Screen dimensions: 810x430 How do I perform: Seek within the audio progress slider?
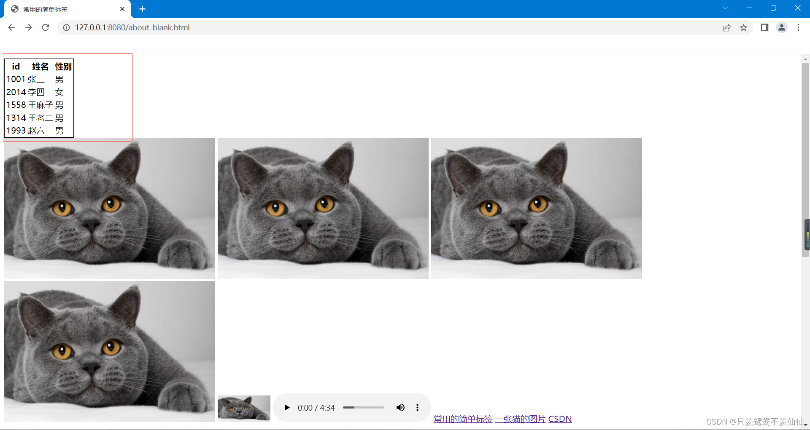point(363,407)
